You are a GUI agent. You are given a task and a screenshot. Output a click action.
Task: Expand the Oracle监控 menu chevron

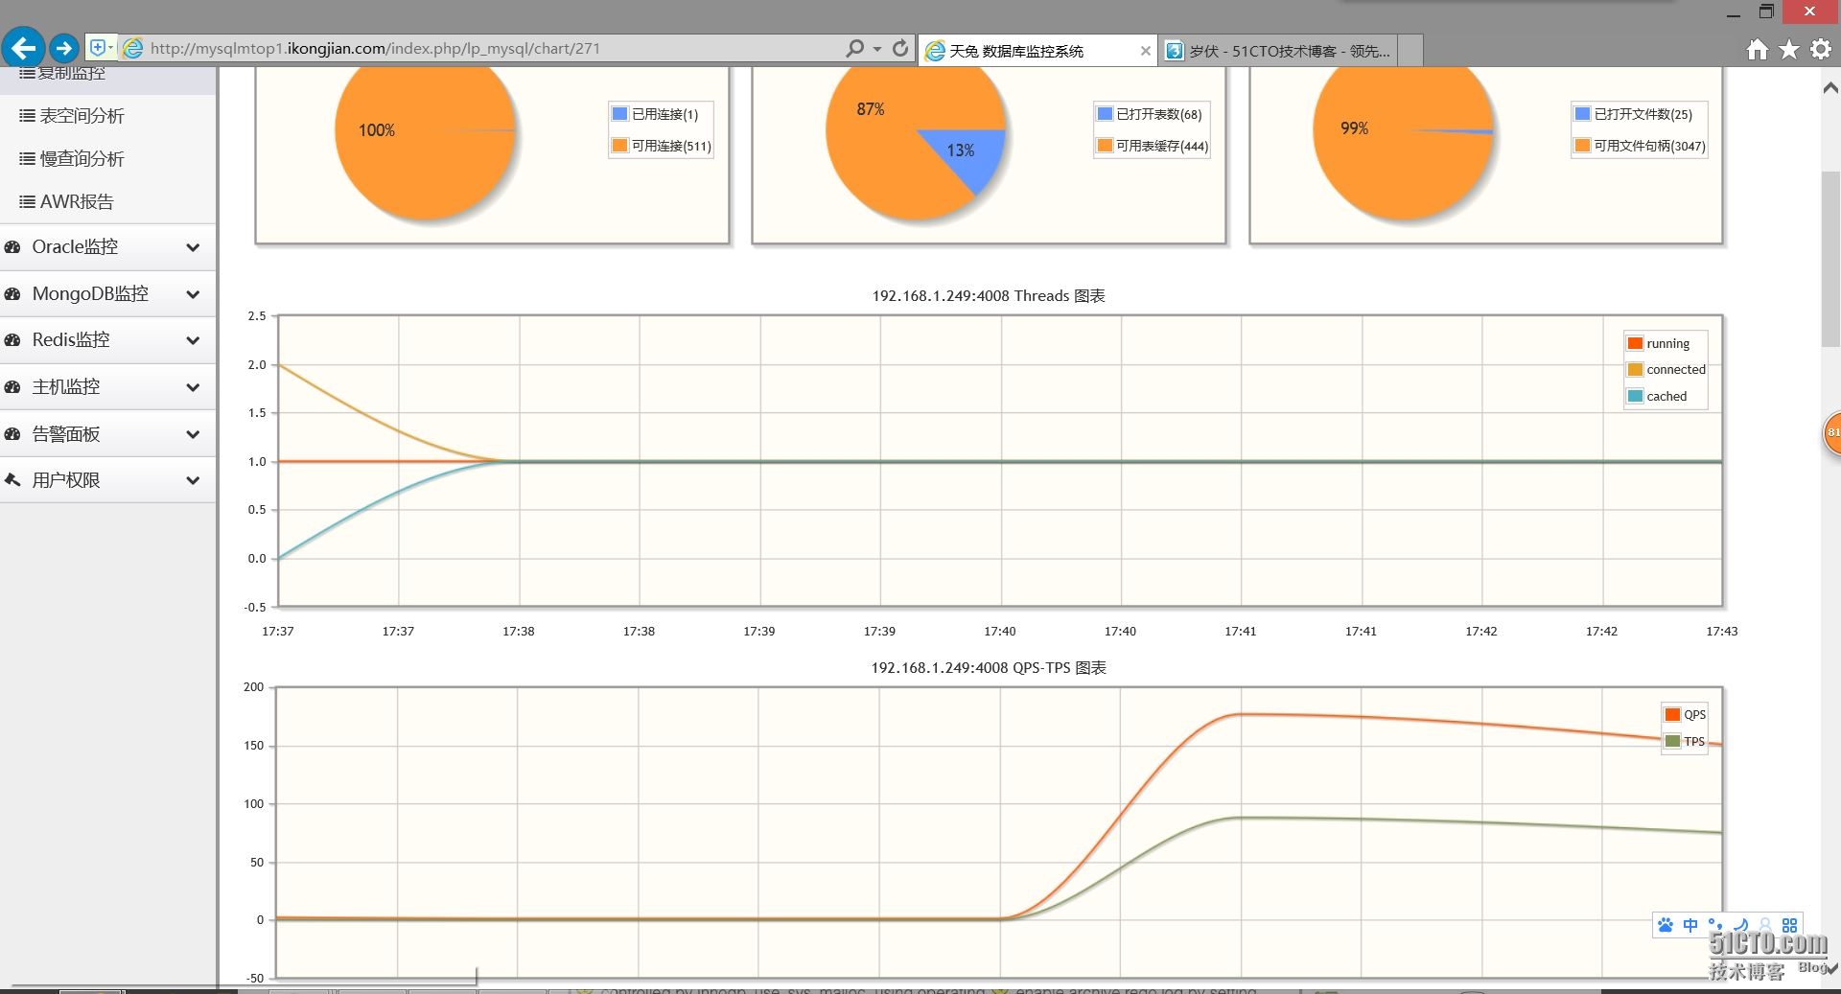click(193, 247)
